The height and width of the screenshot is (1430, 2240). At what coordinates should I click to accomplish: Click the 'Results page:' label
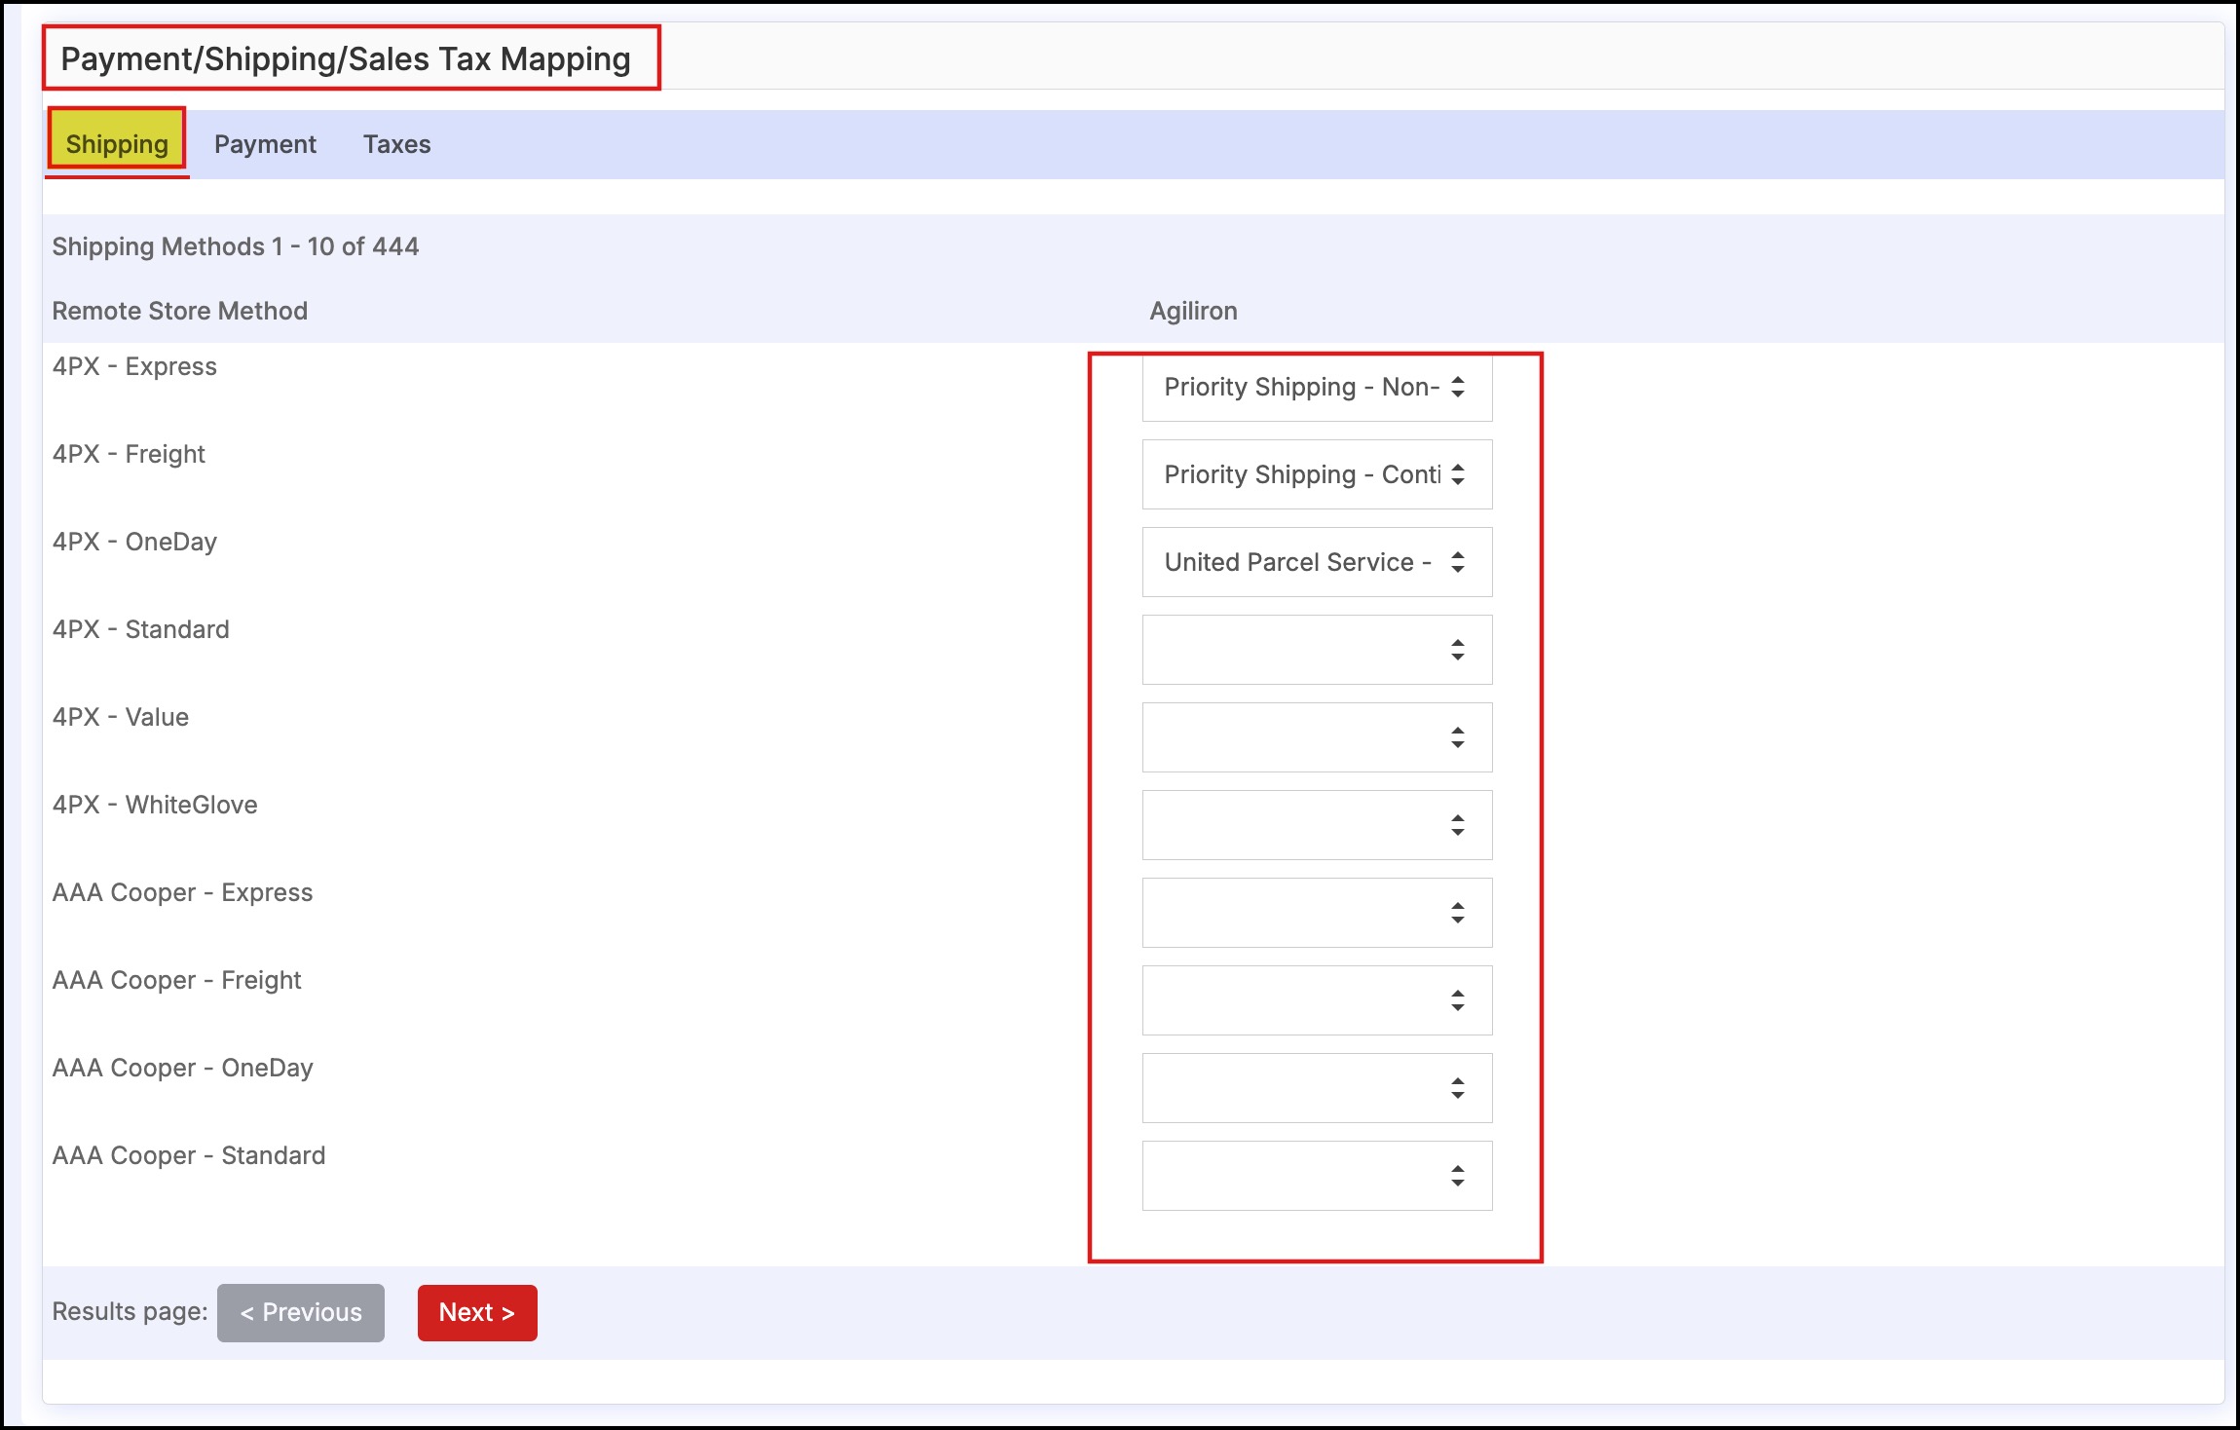tap(130, 1311)
